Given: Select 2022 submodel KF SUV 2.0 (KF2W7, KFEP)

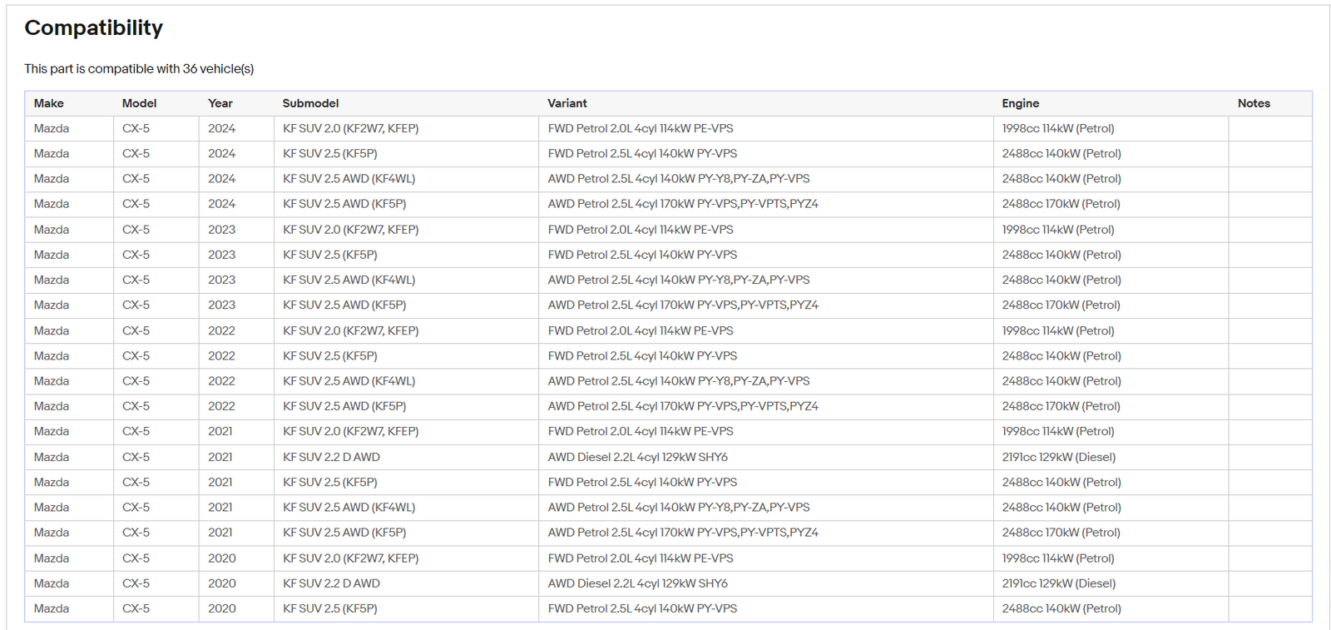Looking at the screenshot, I should (x=351, y=330).
